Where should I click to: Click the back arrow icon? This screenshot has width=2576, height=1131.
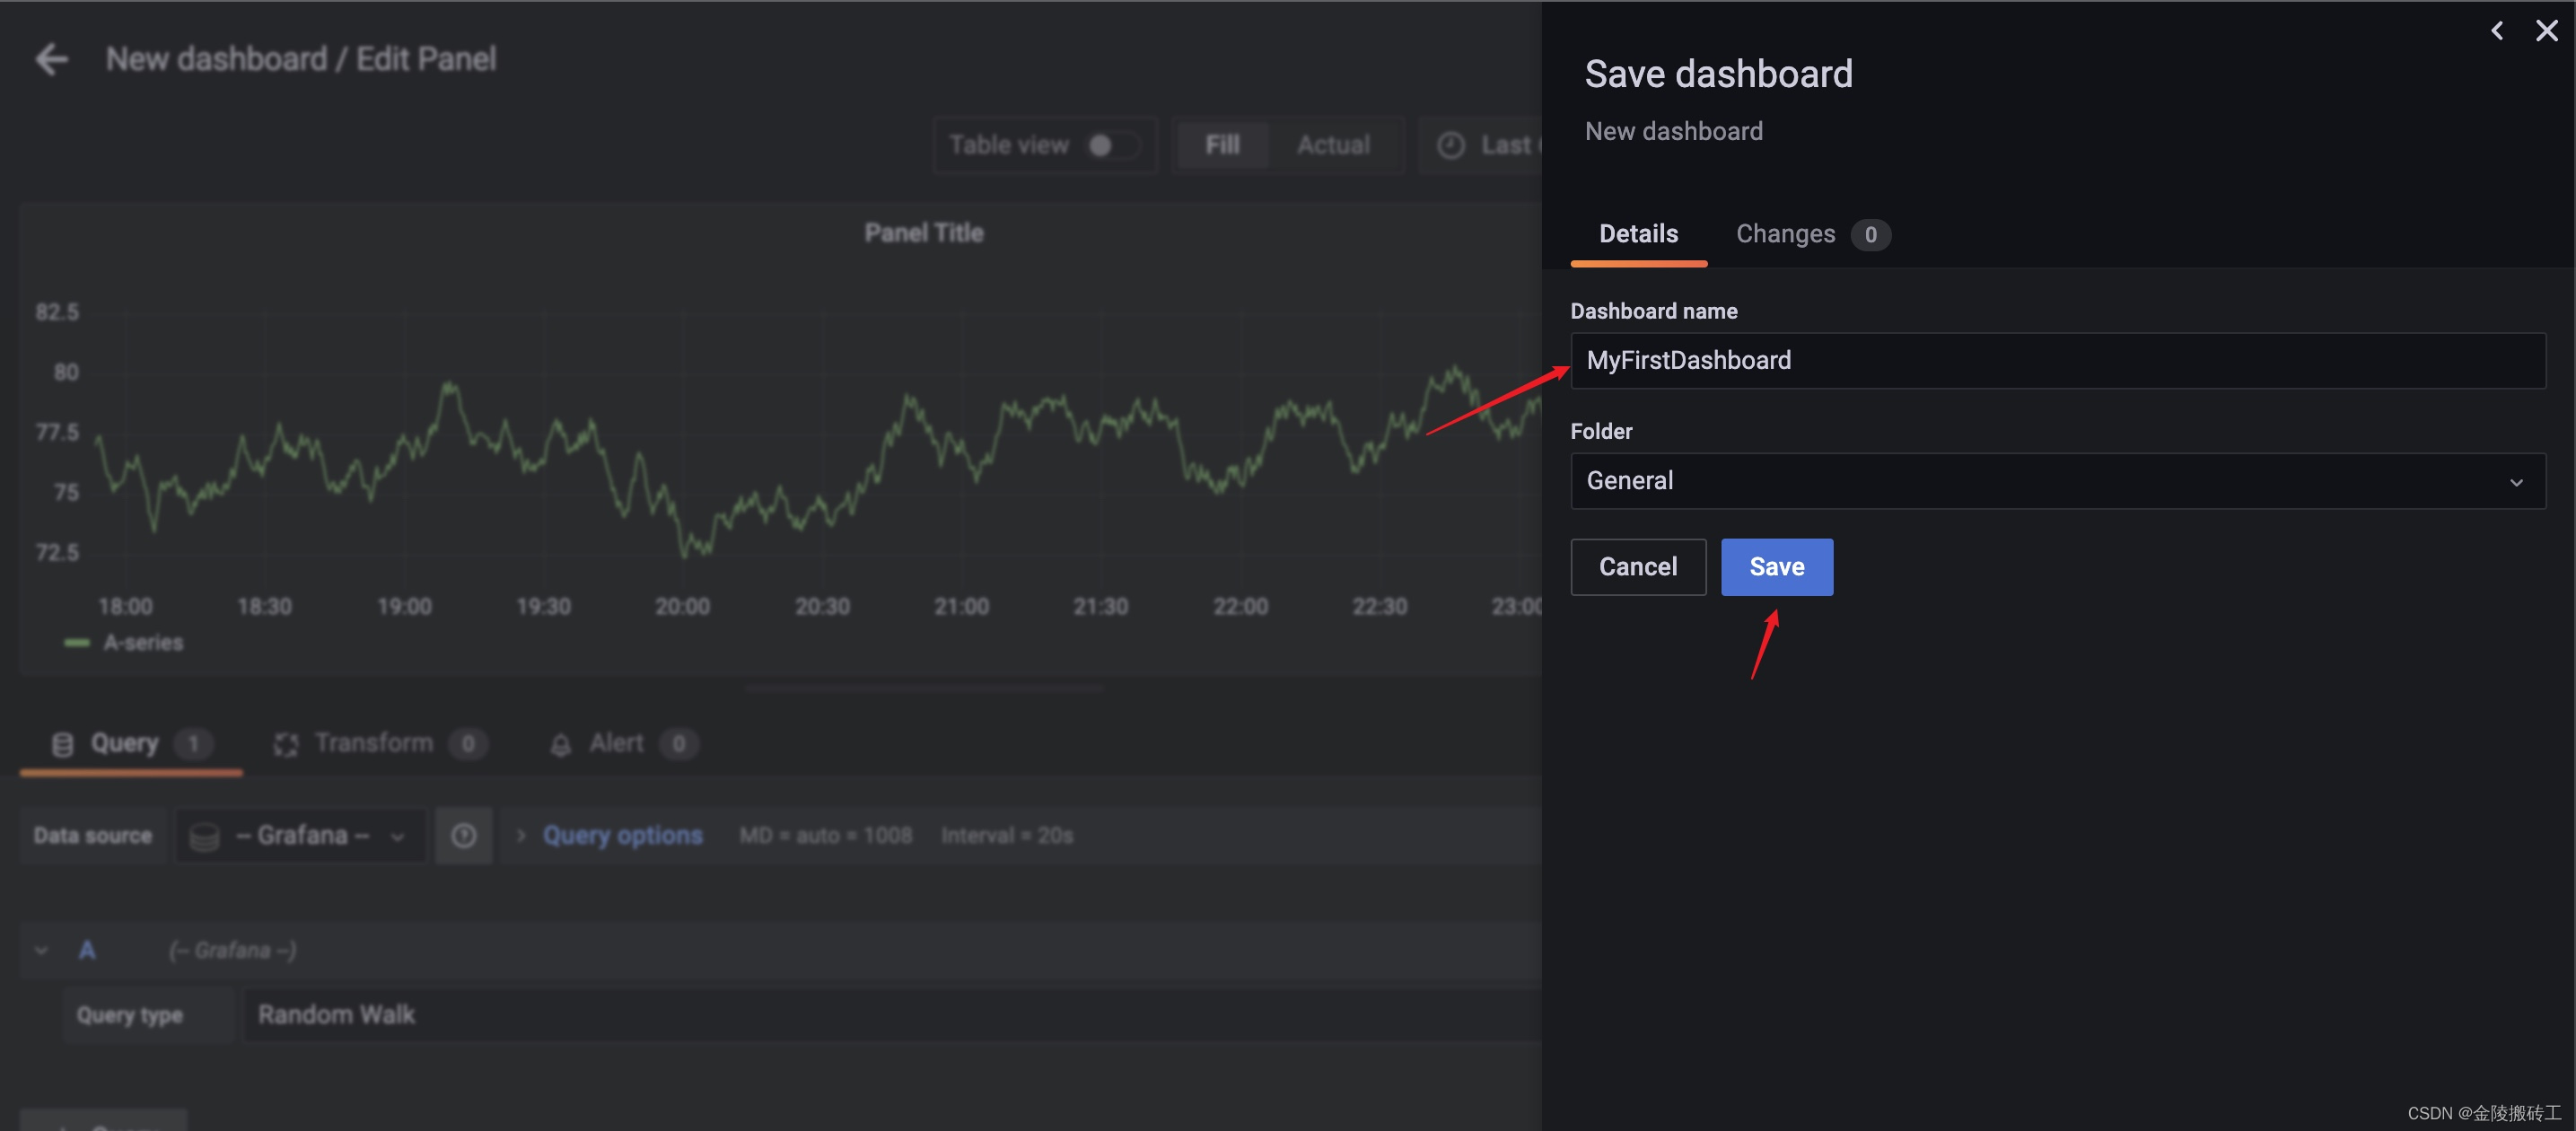pyautogui.click(x=52, y=59)
